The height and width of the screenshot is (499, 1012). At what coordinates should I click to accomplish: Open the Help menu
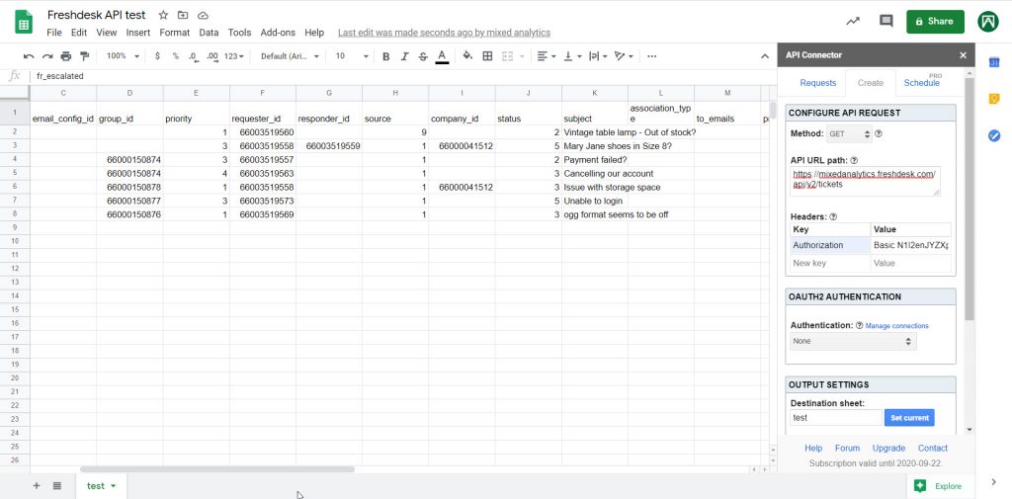point(314,33)
